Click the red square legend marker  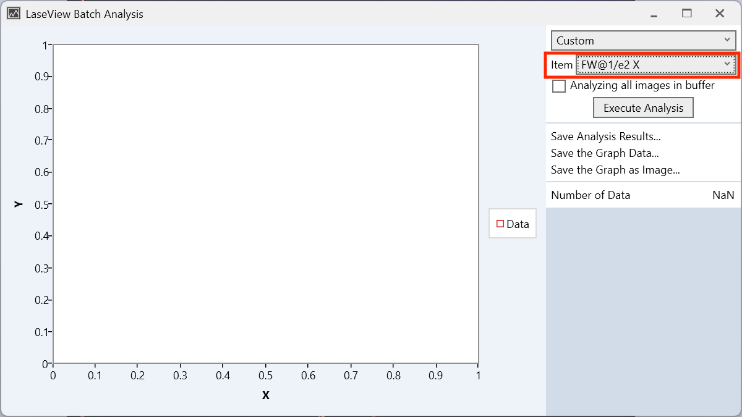500,224
